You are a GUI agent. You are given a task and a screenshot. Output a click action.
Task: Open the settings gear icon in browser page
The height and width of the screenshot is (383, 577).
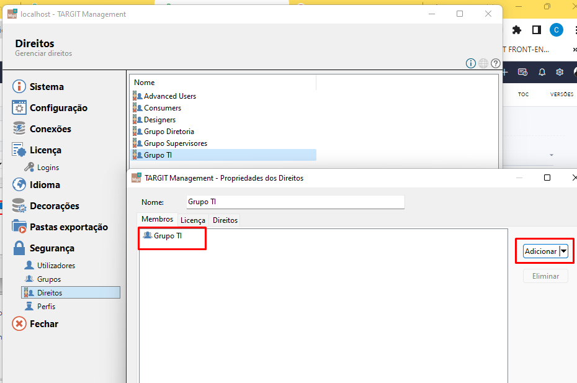pyautogui.click(x=560, y=72)
